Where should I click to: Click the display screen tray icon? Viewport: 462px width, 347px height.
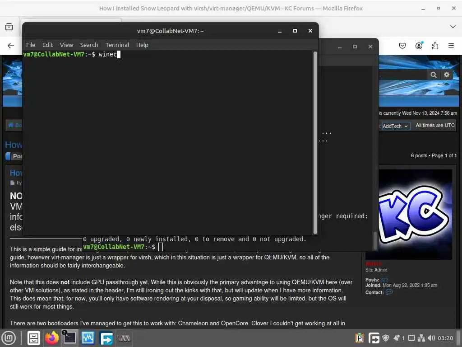pyautogui.click(x=411, y=338)
